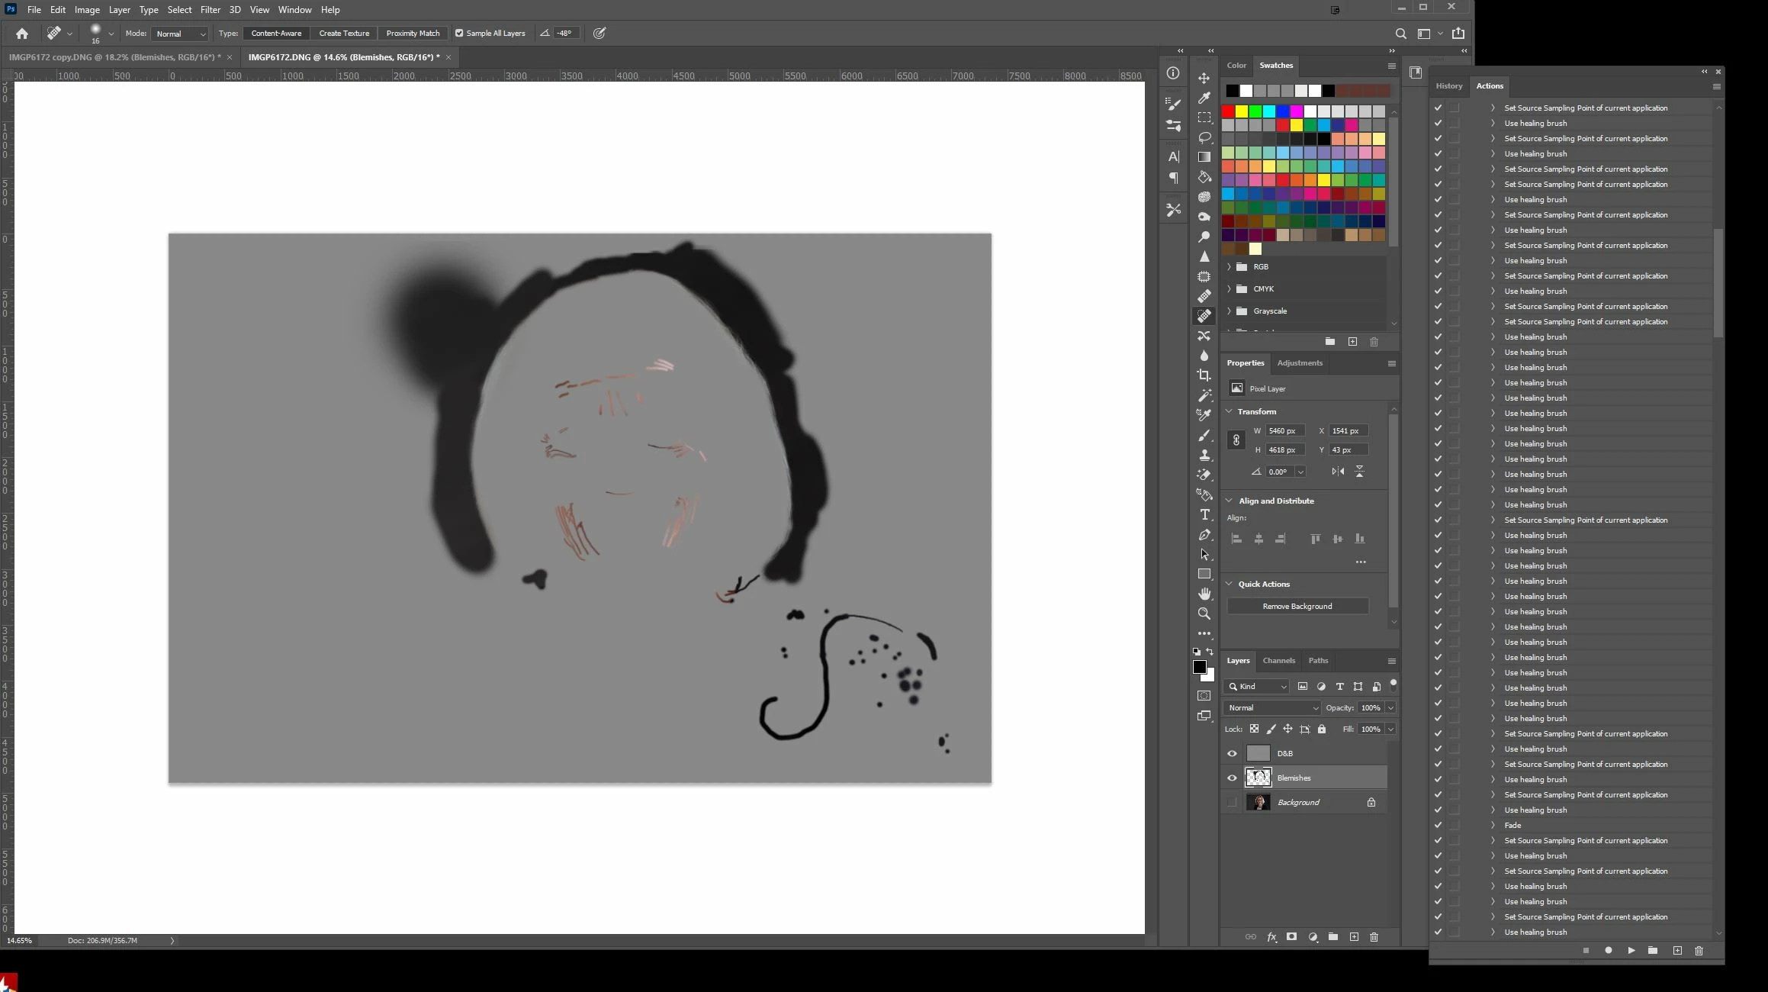Screen dimensions: 1768x992
Task: Pick the red swatch color
Action: (x=1228, y=112)
